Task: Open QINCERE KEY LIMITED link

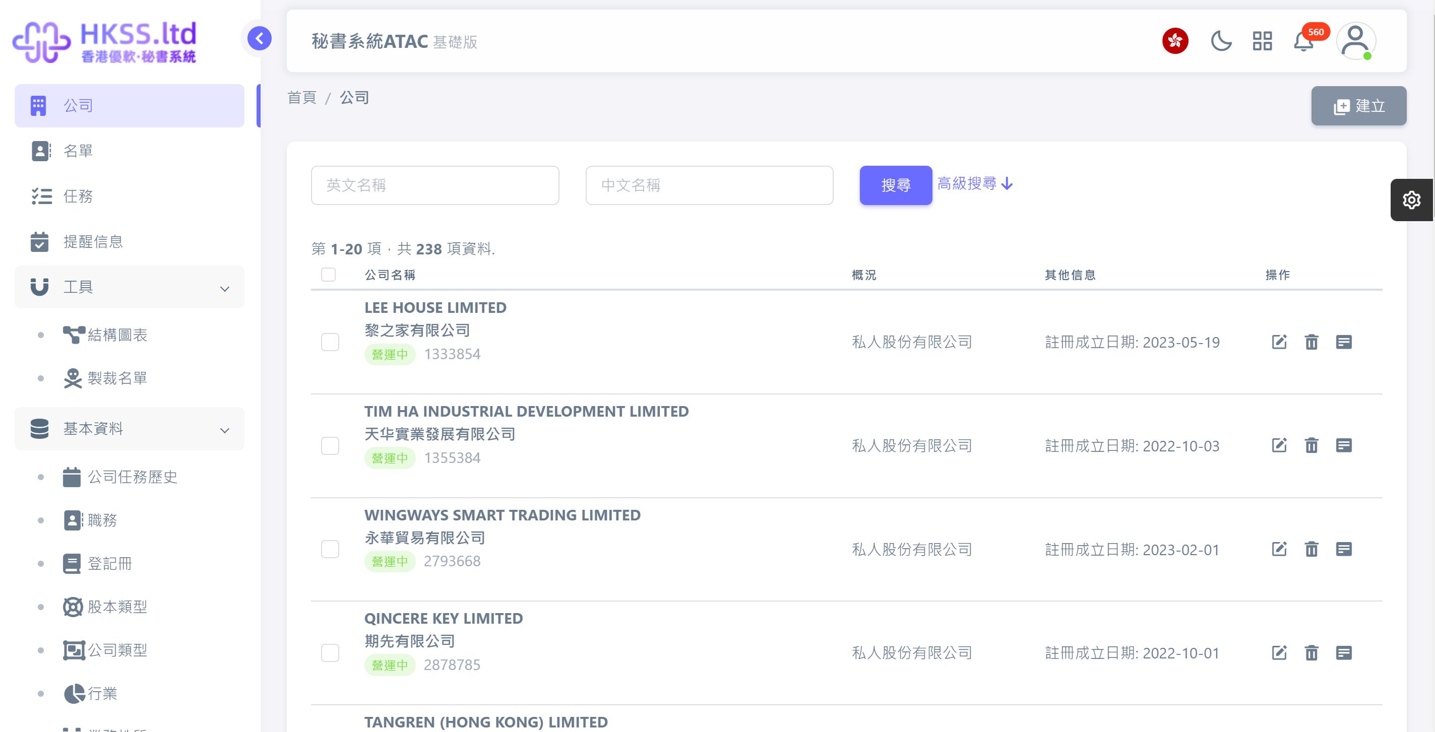Action: click(x=444, y=619)
